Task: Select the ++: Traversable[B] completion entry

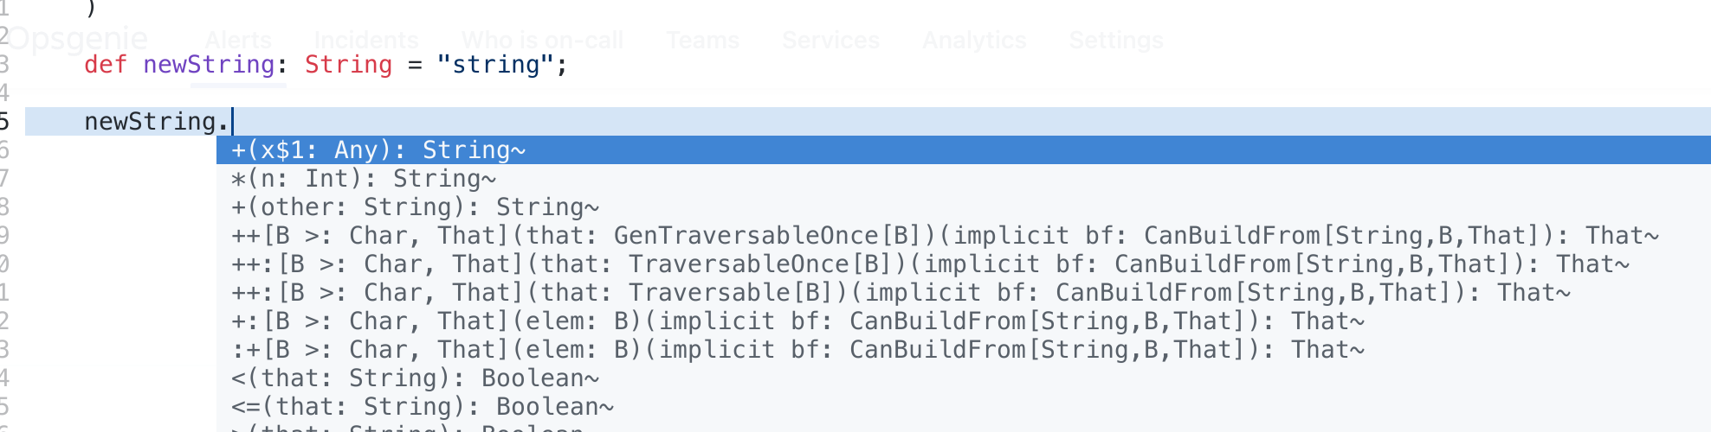Action: click(x=963, y=293)
